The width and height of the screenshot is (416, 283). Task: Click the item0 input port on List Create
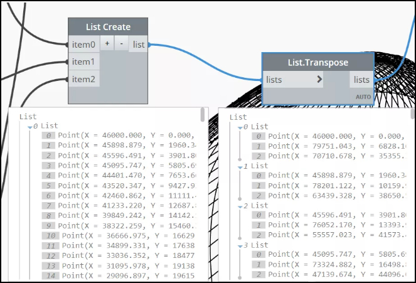tap(84, 45)
